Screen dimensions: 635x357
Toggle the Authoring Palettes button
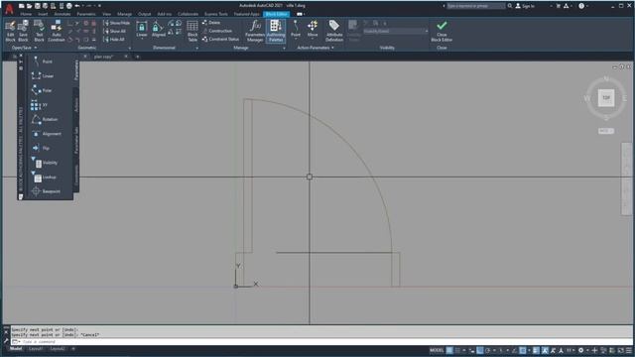276,31
